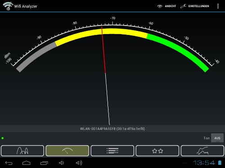Tap the Android back arrow

pyautogui.click(x=9, y=163)
